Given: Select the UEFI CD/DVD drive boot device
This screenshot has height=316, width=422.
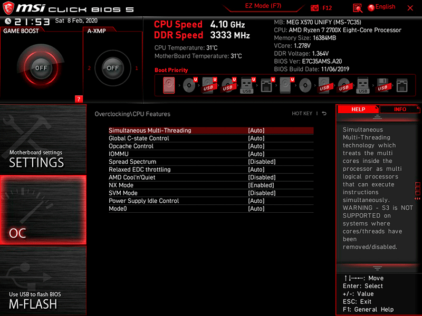Looking at the screenshot, I should click(x=190, y=85).
